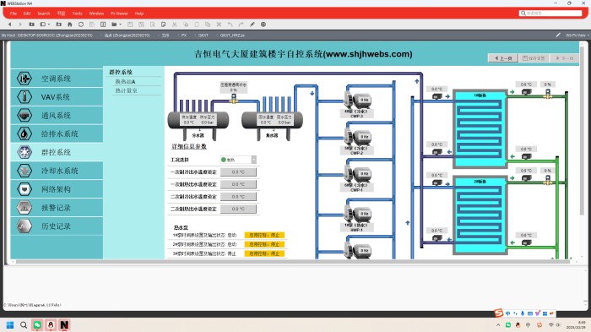591x332 pixels.
Task: Select the 给排水系统 water drop icon
Action: coord(24,133)
